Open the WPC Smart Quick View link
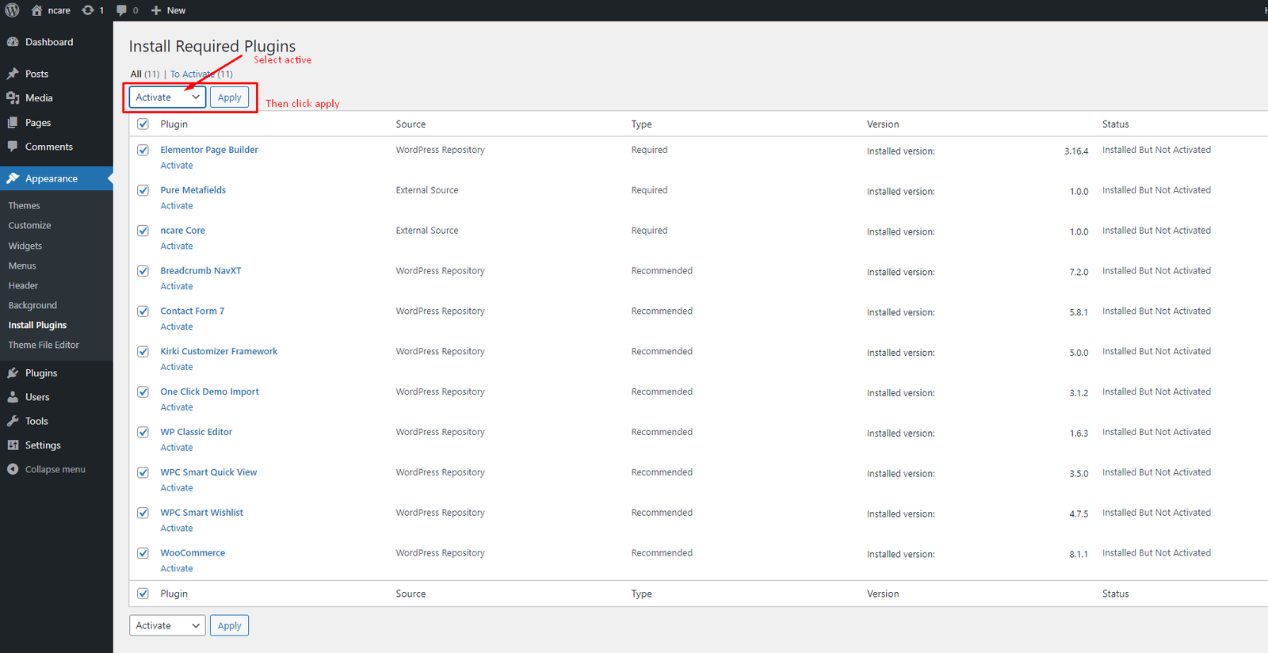The image size is (1268, 653). [x=208, y=472]
